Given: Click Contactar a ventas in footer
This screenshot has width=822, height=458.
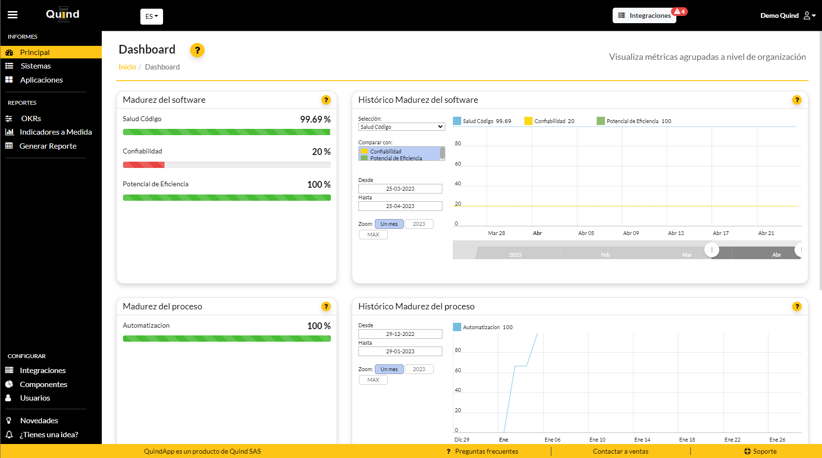Looking at the screenshot, I should tap(620, 451).
